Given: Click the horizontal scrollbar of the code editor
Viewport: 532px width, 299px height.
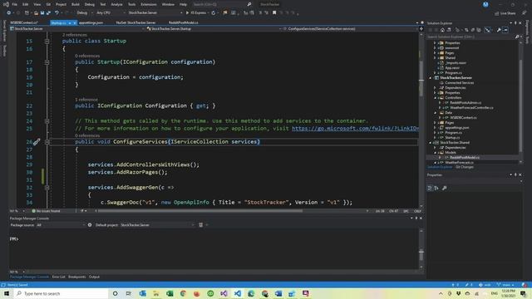Looking at the screenshot, I should tap(200, 211).
